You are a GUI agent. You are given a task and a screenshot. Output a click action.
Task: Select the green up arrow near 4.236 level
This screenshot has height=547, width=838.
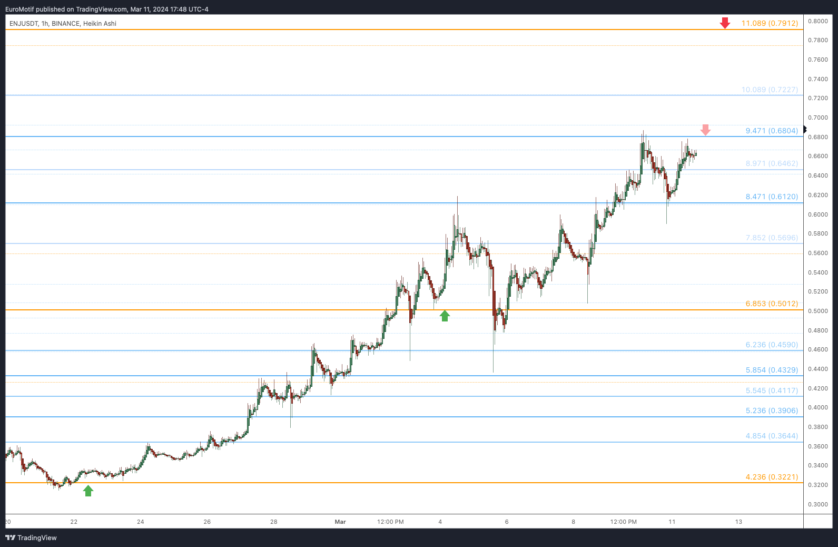pos(88,491)
